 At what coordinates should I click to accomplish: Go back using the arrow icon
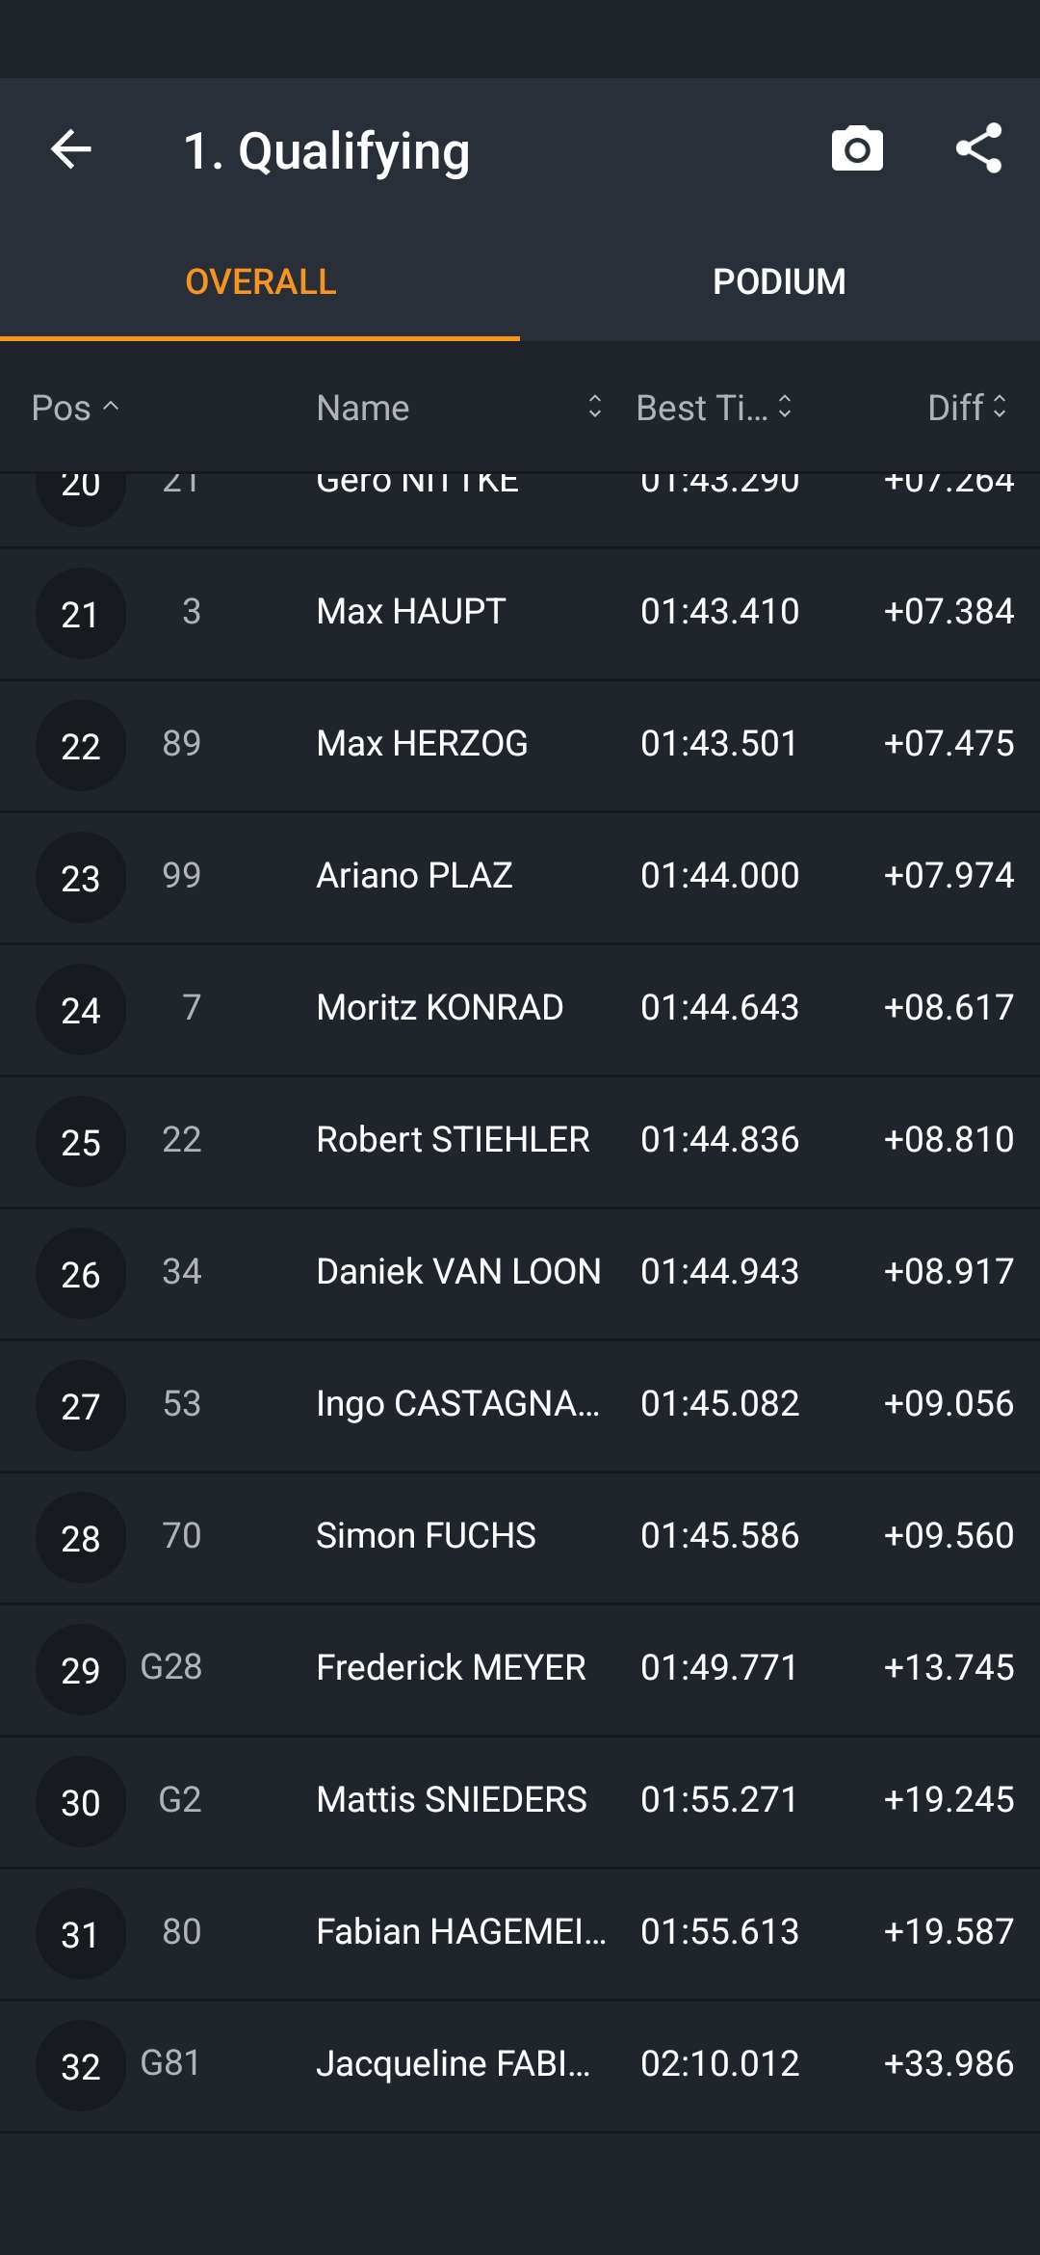click(x=71, y=149)
